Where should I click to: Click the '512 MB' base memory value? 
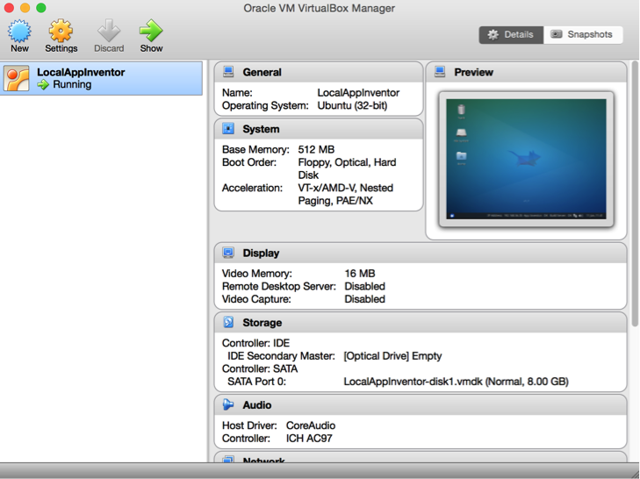pos(316,149)
